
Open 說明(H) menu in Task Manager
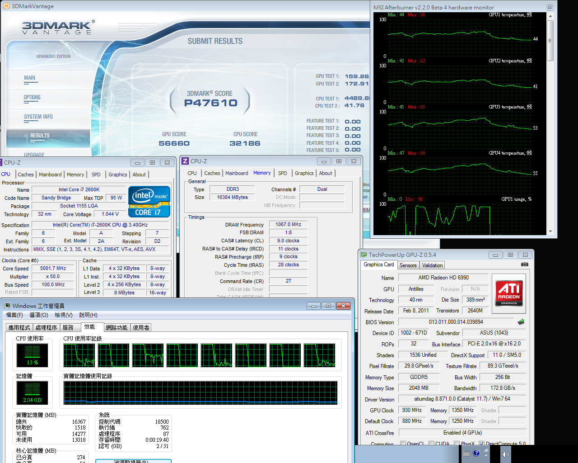coord(88,315)
